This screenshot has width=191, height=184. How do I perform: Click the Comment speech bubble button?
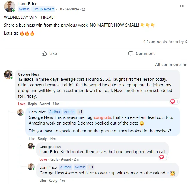tap(141, 54)
